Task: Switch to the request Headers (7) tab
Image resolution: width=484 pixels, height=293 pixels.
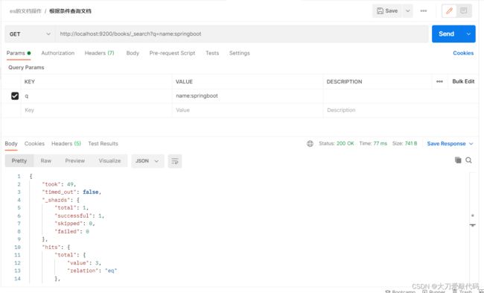Action: pos(99,53)
